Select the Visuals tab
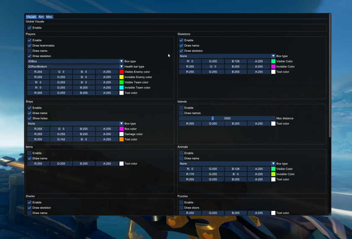This screenshot has height=239, width=352. tap(31, 17)
